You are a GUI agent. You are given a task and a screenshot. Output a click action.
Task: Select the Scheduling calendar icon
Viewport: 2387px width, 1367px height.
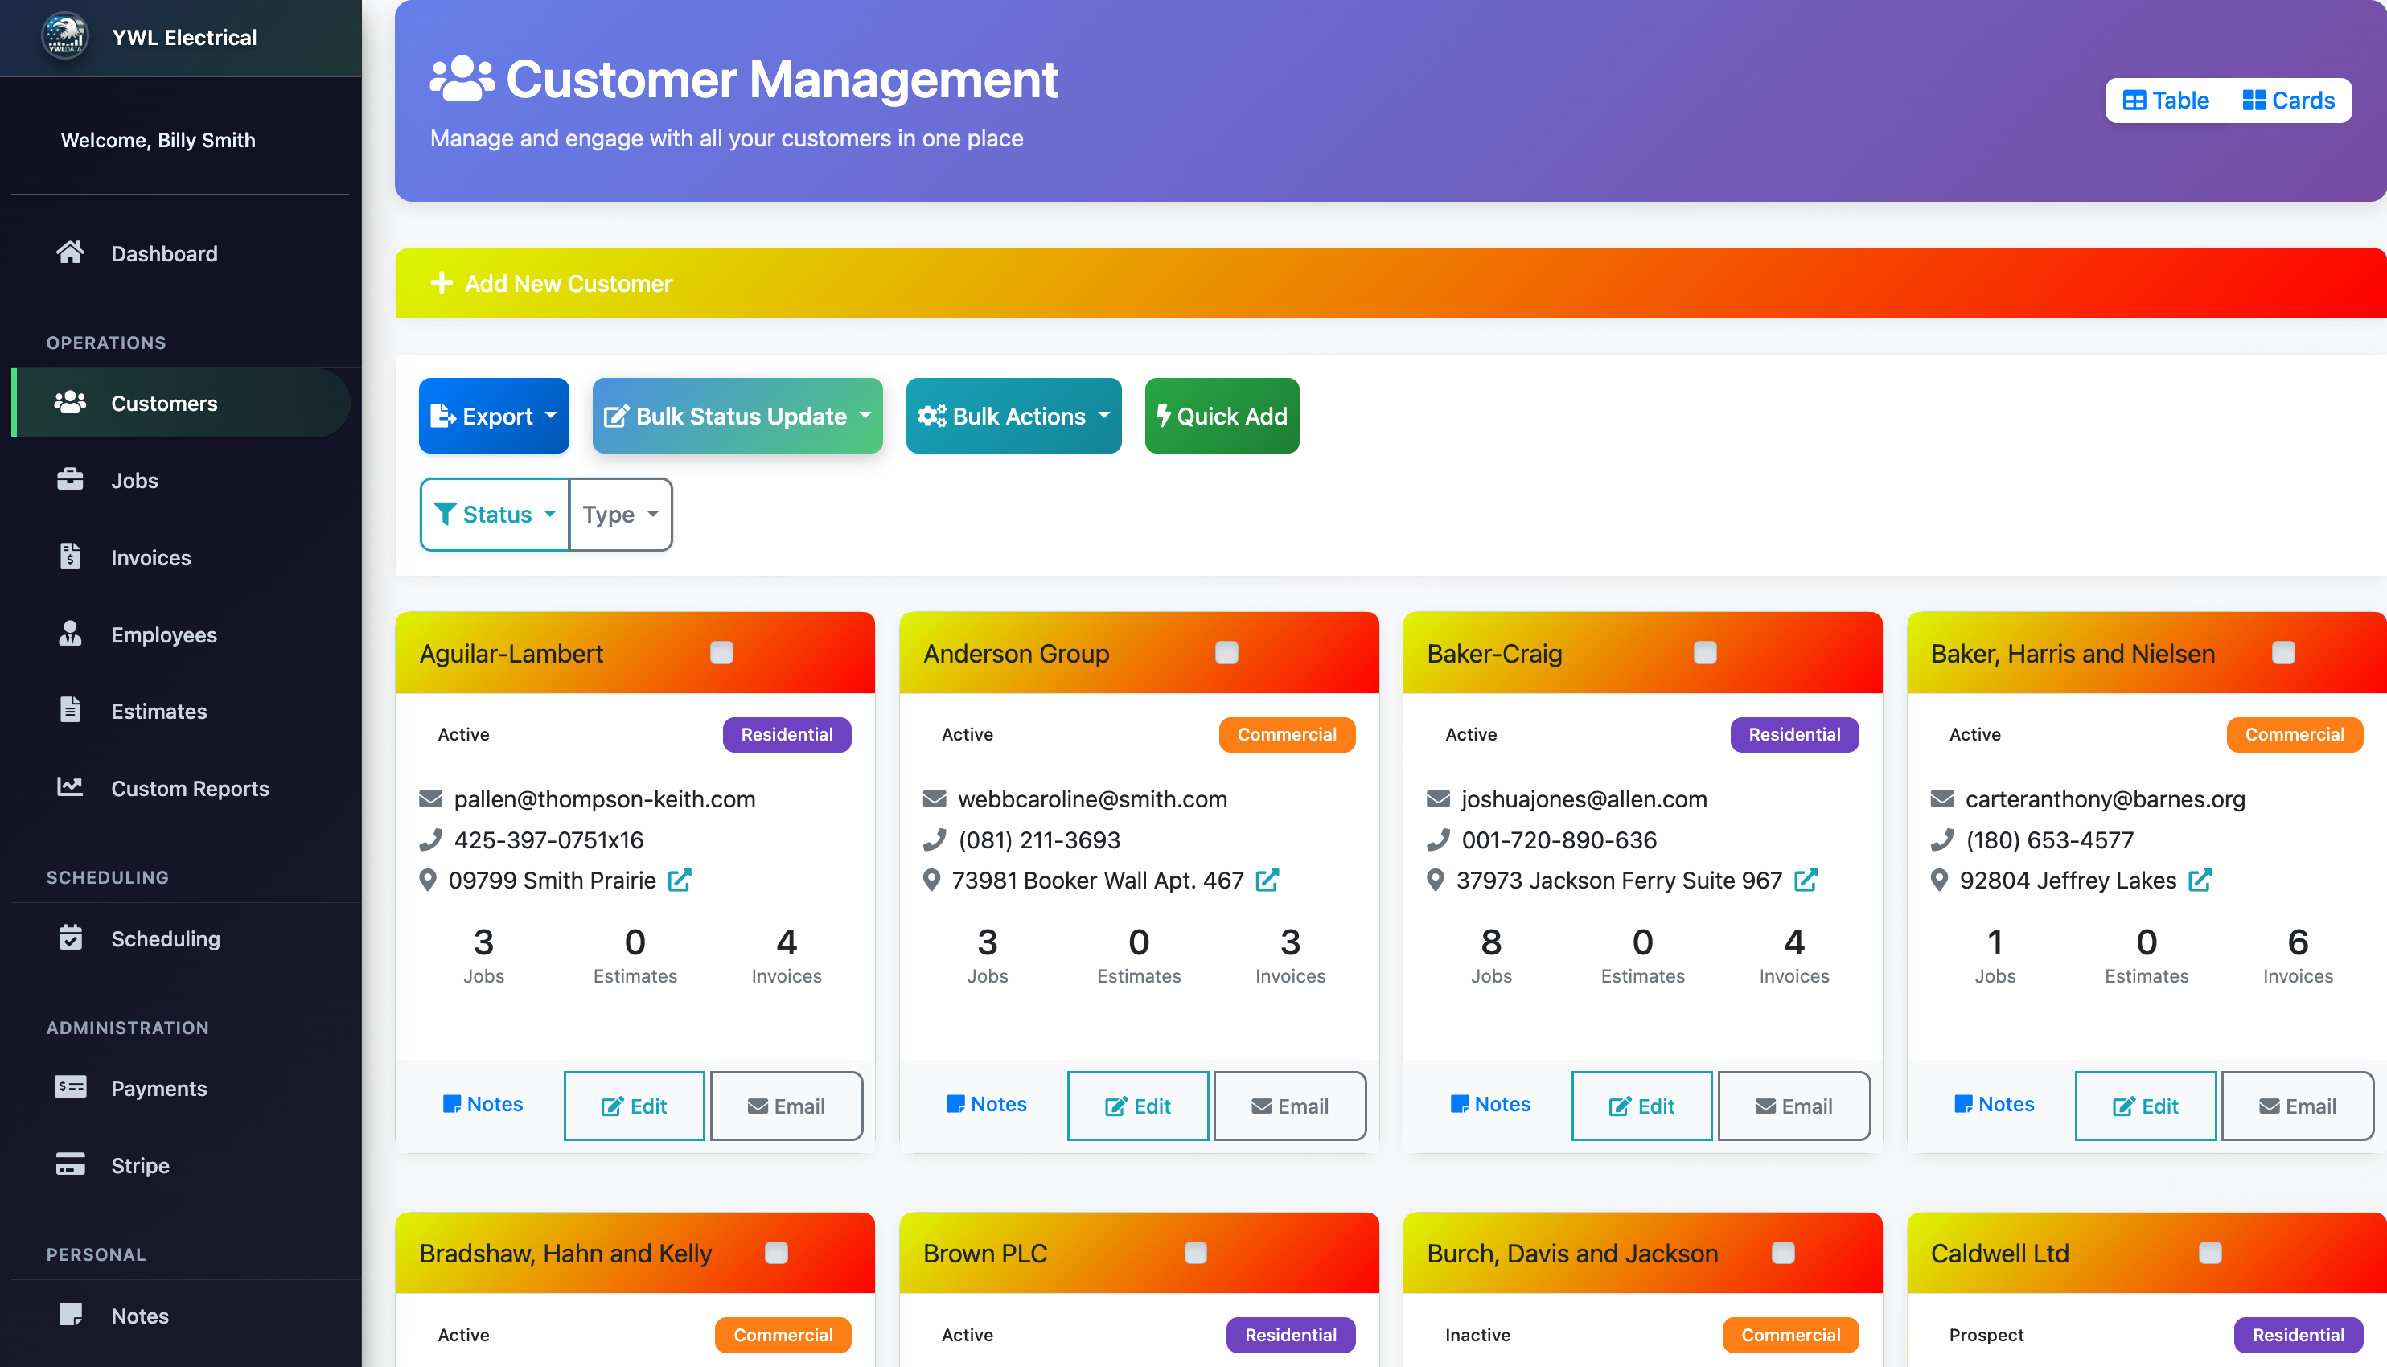(71, 938)
